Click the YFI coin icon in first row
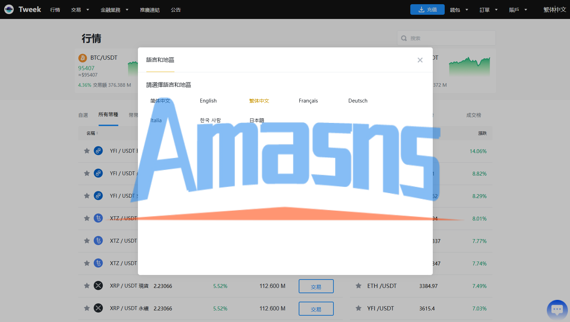Viewport: 570px width, 322px height. coord(98,151)
